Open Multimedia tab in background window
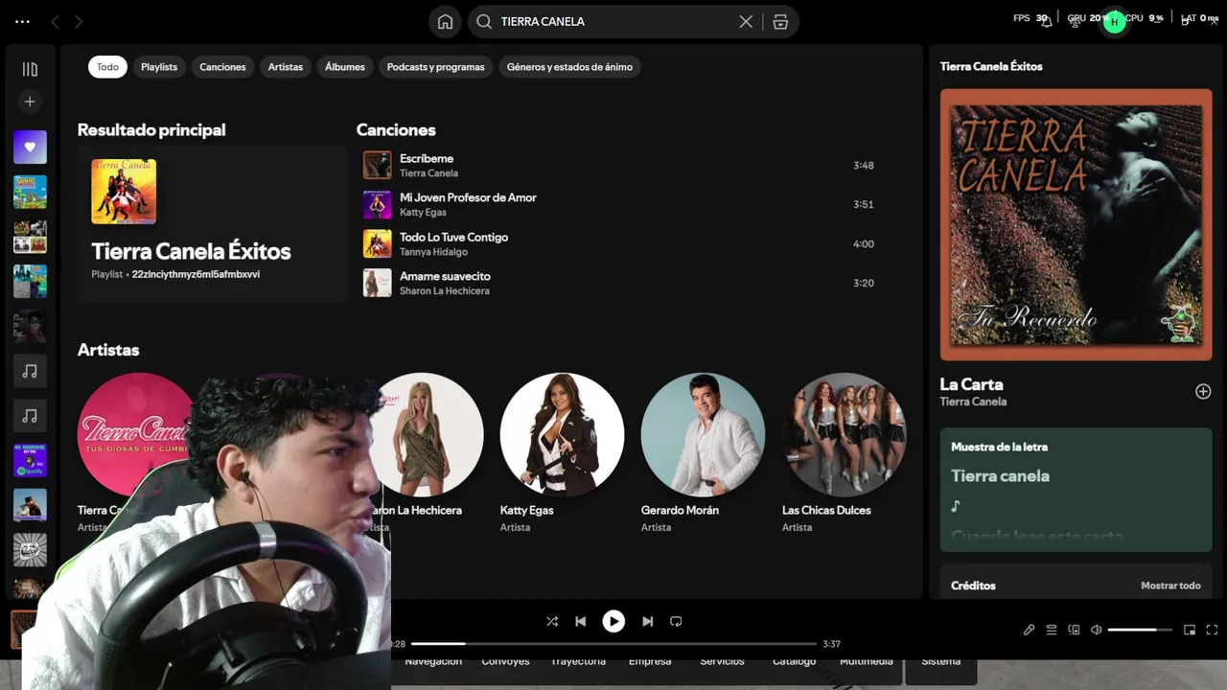This screenshot has height=690, width=1227. click(867, 662)
